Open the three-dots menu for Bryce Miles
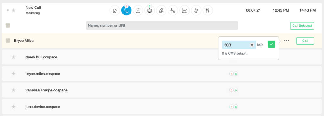 [x=286, y=41]
